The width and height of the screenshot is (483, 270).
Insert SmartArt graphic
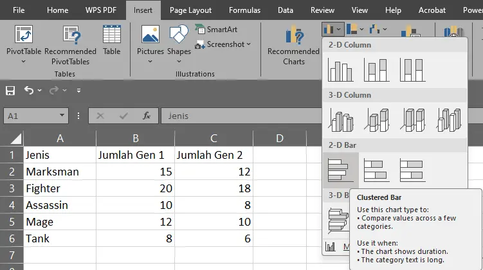216,30
